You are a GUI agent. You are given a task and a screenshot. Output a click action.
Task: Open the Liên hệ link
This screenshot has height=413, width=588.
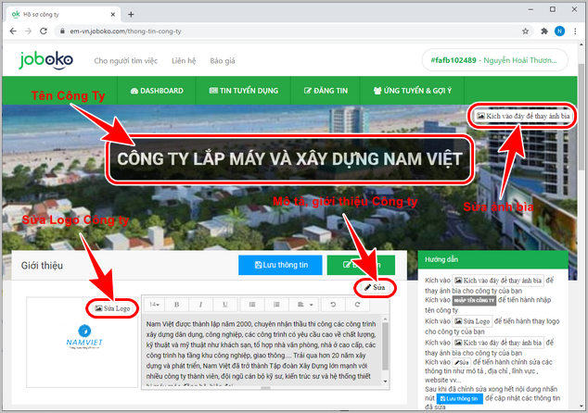[184, 61]
